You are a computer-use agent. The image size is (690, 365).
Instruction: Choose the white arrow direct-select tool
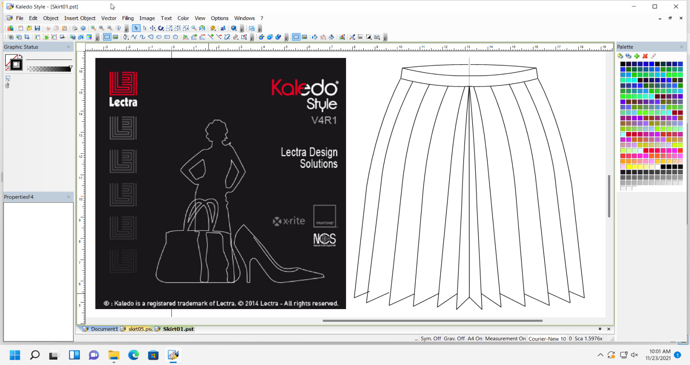coord(145,28)
